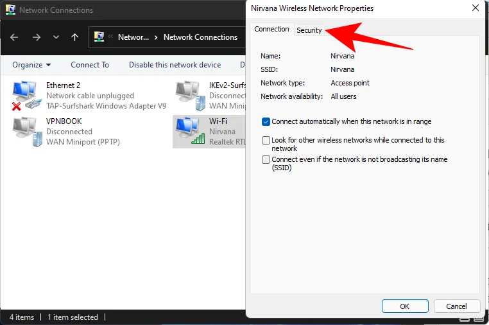Screen dimensions: 489x325
Task: Open the Organize dropdown menu
Action: (31, 65)
